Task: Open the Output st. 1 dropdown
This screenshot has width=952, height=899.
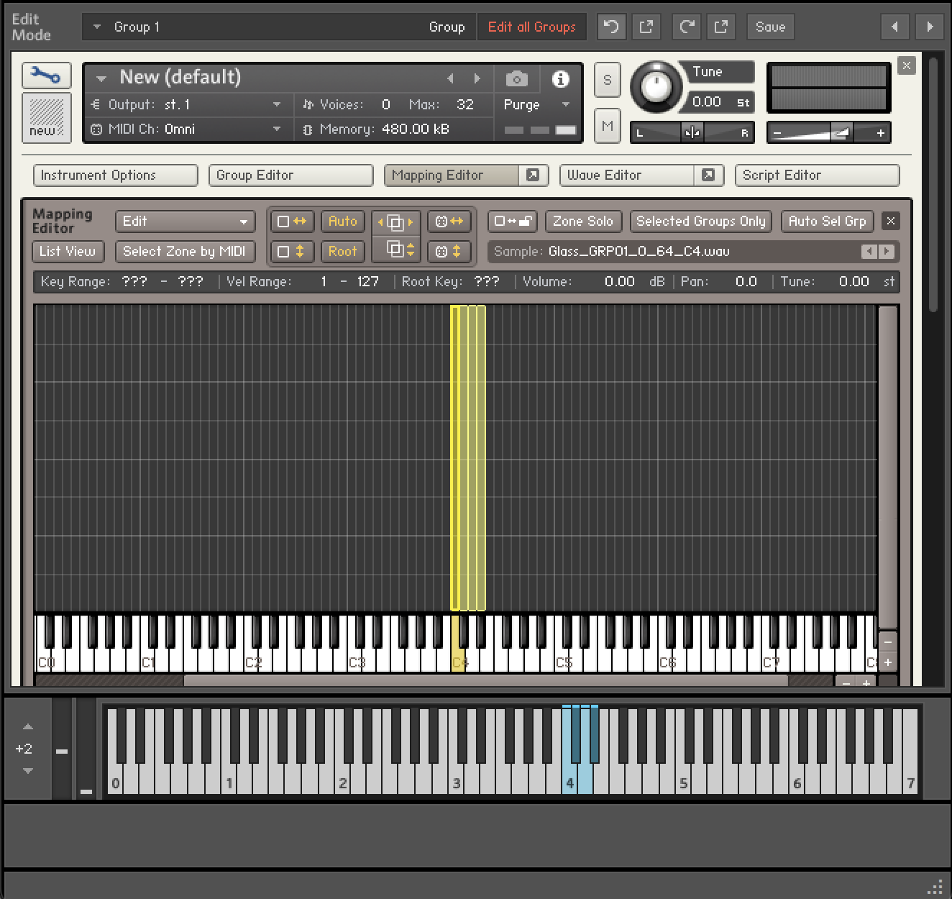Action: [187, 104]
